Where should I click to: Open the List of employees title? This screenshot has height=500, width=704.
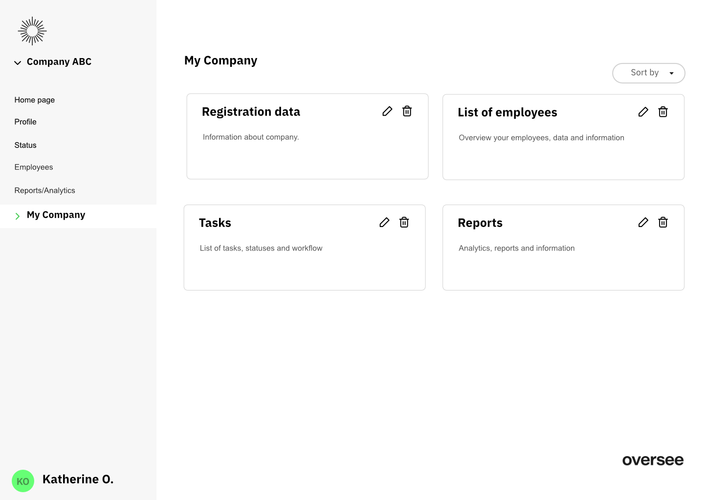click(x=507, y=112)
